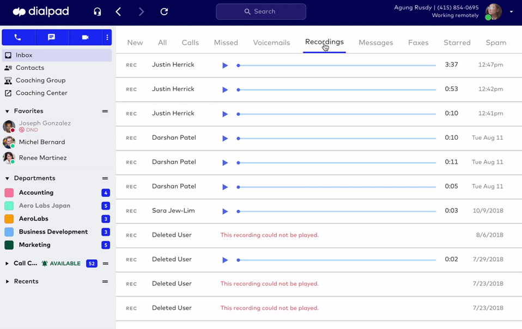Collapse the Departments section
This screenshot has width=522, height=329.
coord(7,178)
